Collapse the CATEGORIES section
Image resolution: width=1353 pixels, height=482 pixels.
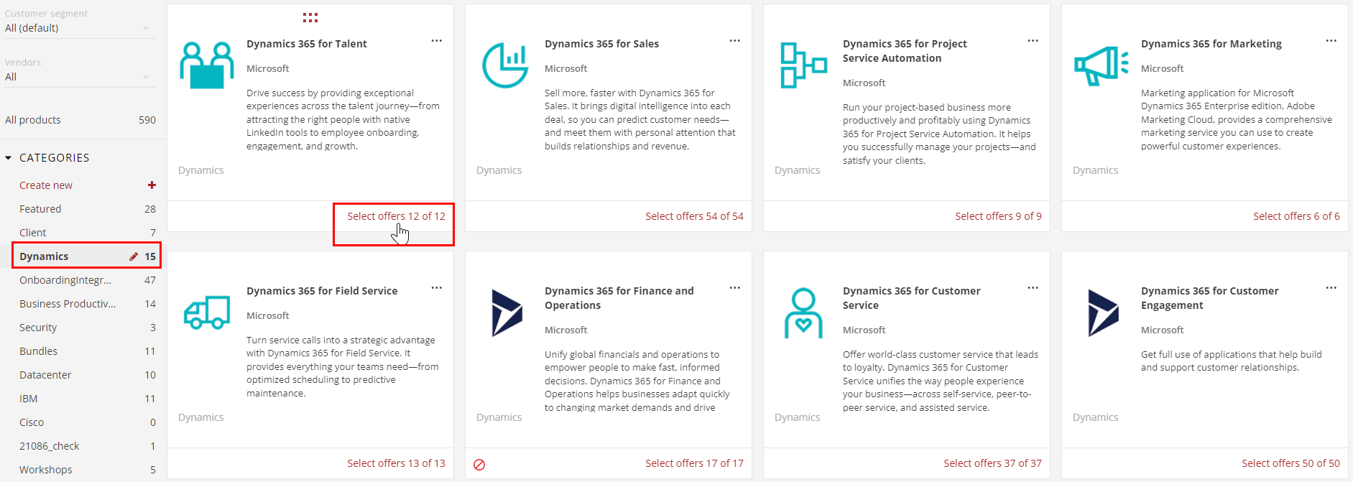[x=9, y=158]
